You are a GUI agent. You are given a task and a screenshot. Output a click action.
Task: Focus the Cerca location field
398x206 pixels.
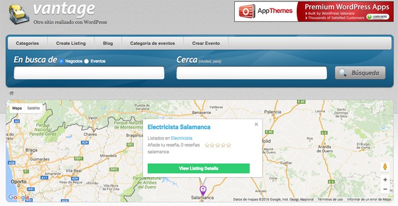coord(251,73)
